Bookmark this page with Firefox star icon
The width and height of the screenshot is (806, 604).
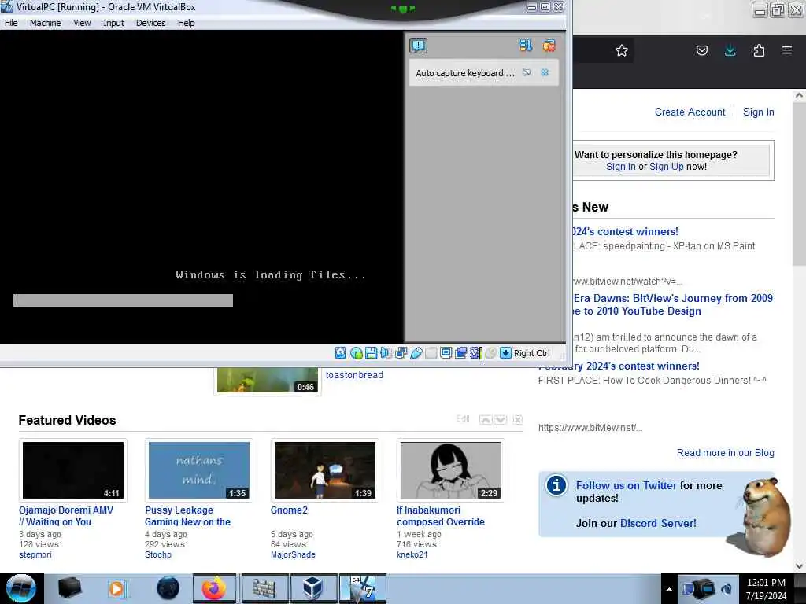tap(622, 50)
